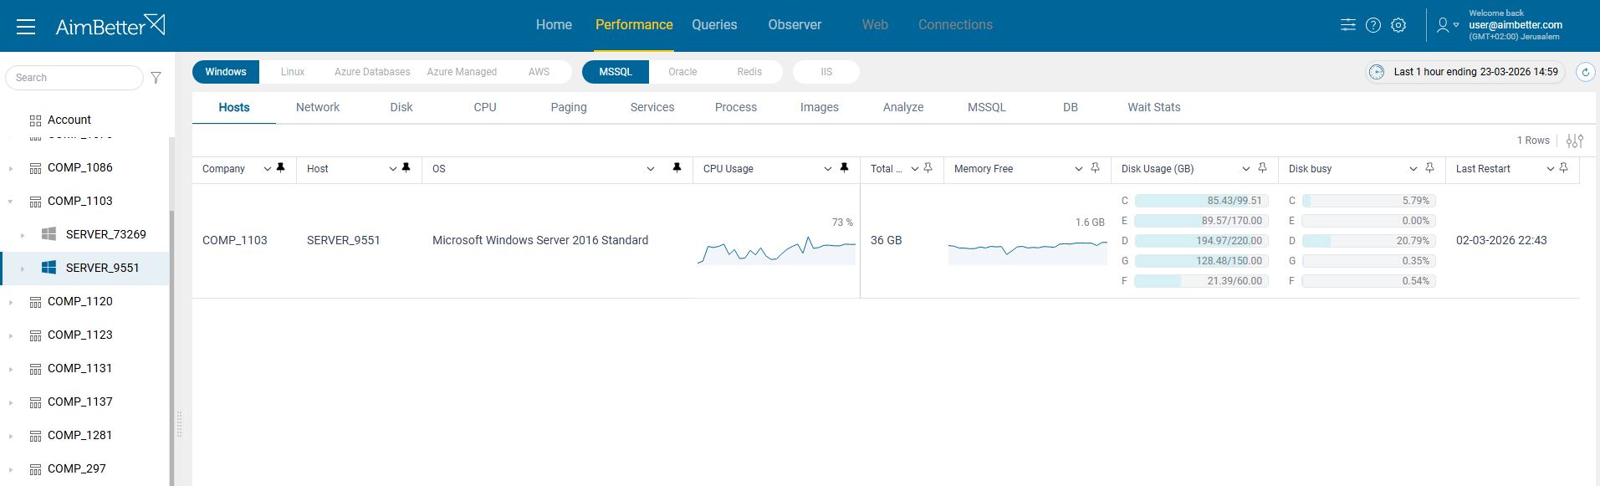
Task: Open the CPU Usage column dropdown
Action: [828, 169]
